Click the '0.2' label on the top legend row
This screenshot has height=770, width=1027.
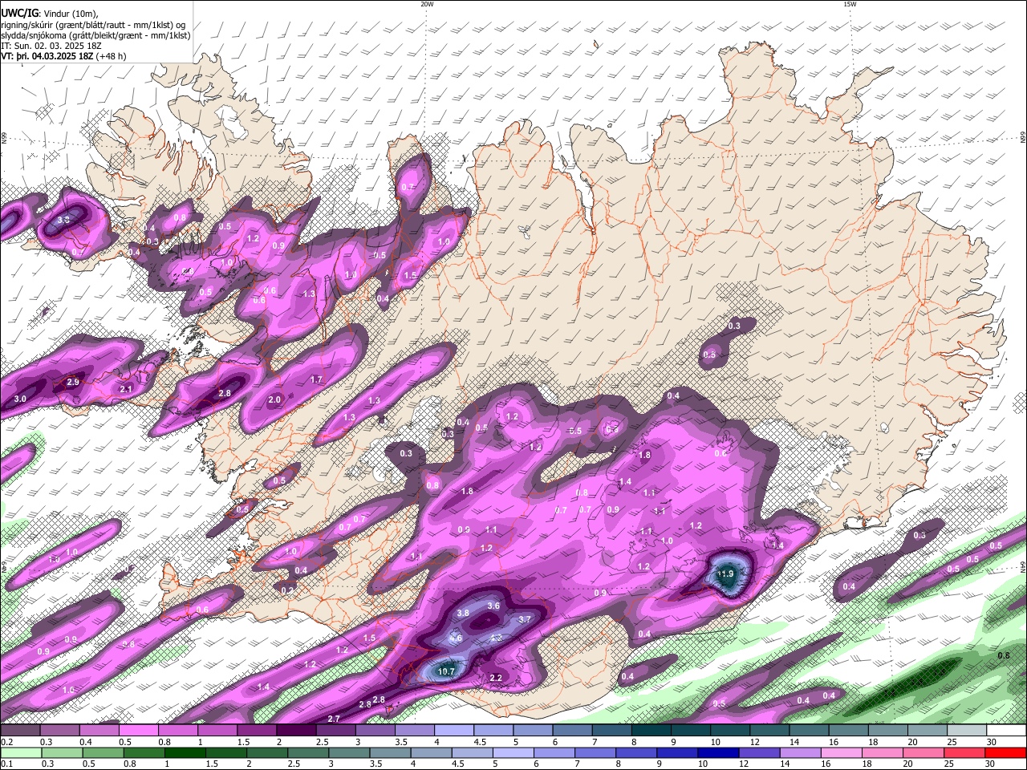[x=6, y=742]
